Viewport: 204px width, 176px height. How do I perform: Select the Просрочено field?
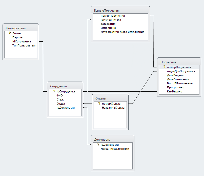click(x=175, y=87)
